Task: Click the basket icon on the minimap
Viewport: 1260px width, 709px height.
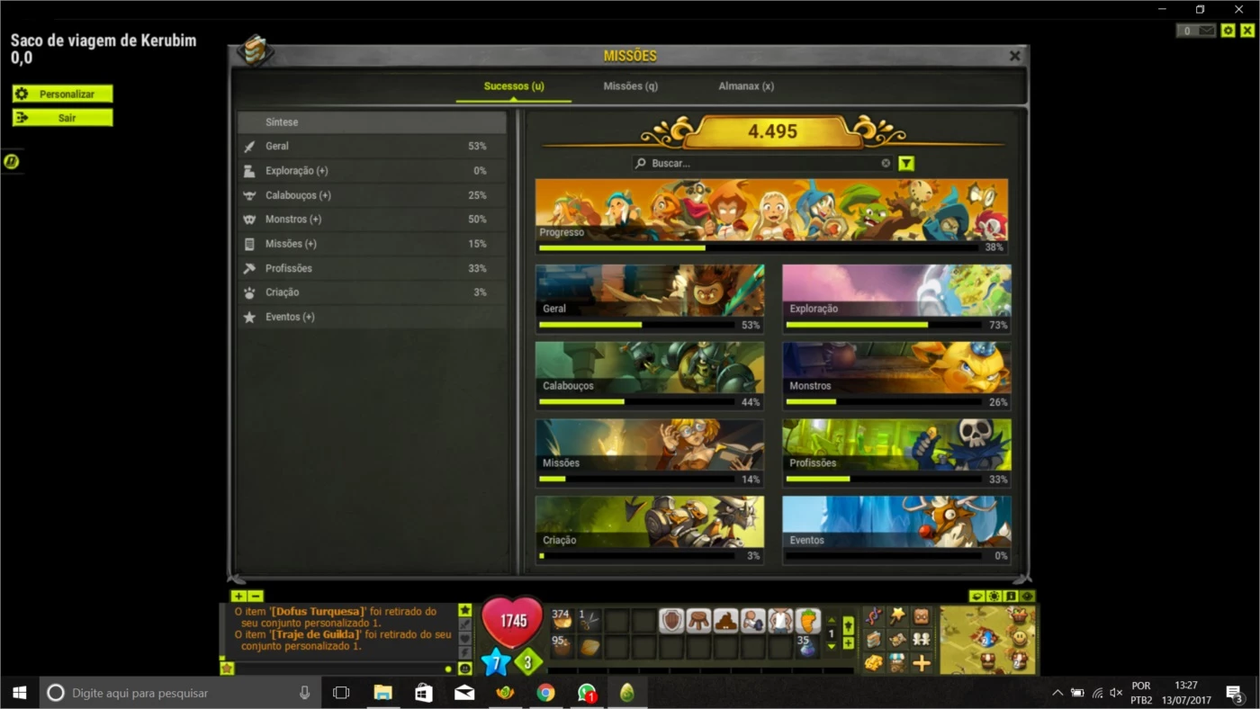Action: pos(1019,615)
